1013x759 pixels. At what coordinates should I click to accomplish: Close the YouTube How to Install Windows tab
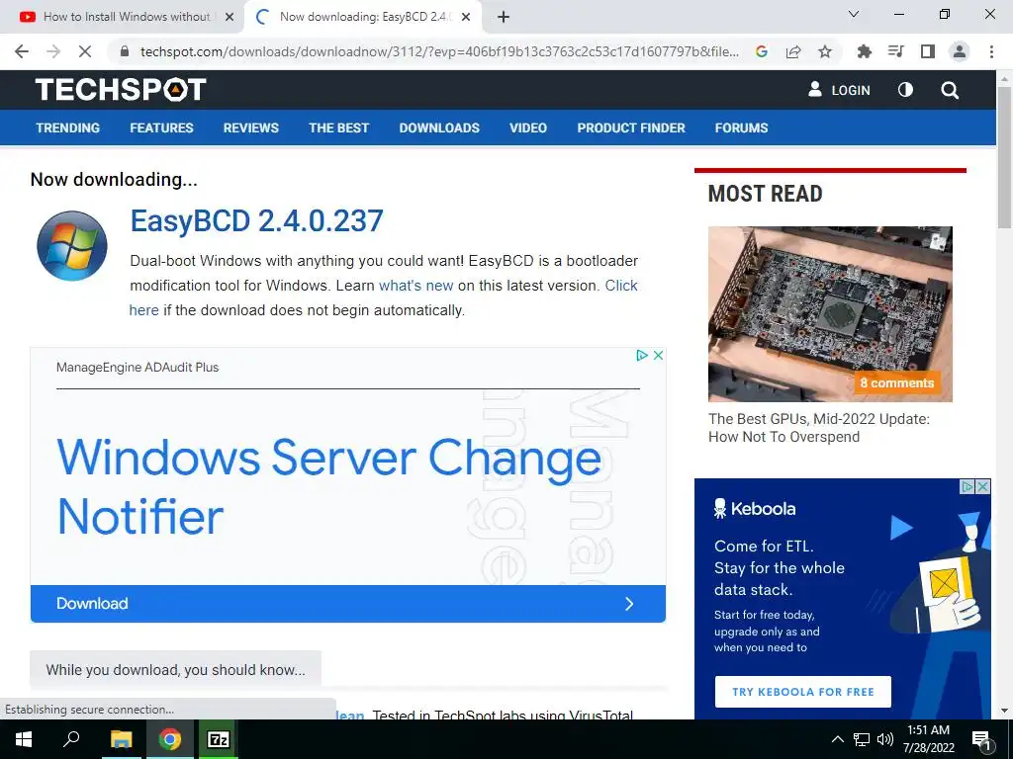tap(230, 18)
